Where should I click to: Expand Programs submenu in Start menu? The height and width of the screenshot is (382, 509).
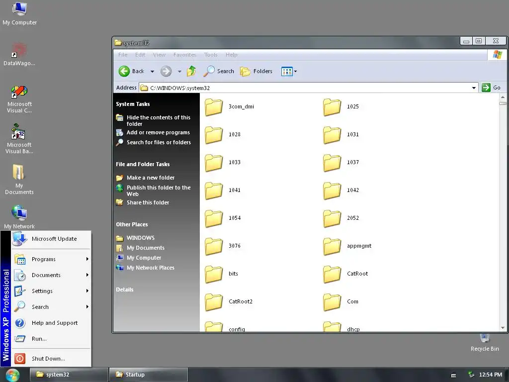(51, 259)
